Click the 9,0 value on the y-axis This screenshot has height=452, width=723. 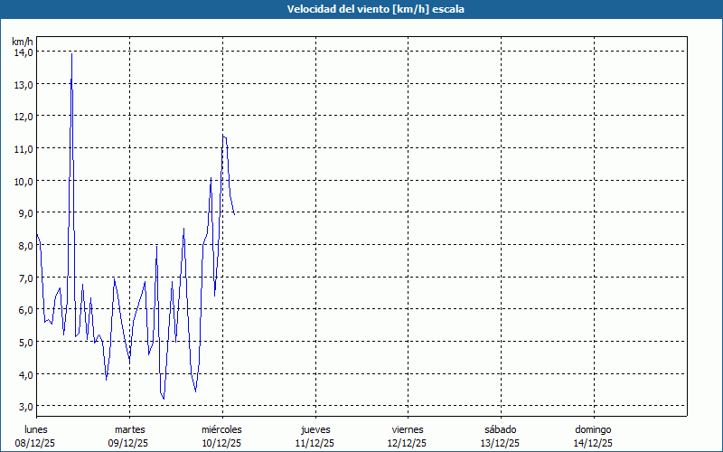[x=25, y=213]
